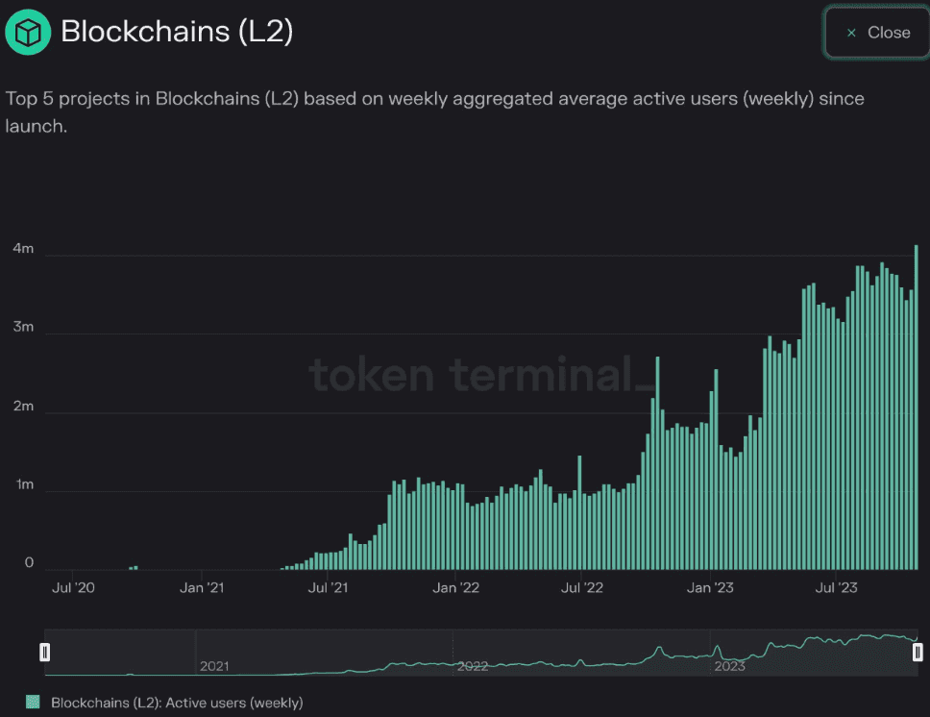Image resolution: width=930 pixels, height=717 pixels.
Task: Click the 1m y-axis label
Action: (x=23, y=484)
